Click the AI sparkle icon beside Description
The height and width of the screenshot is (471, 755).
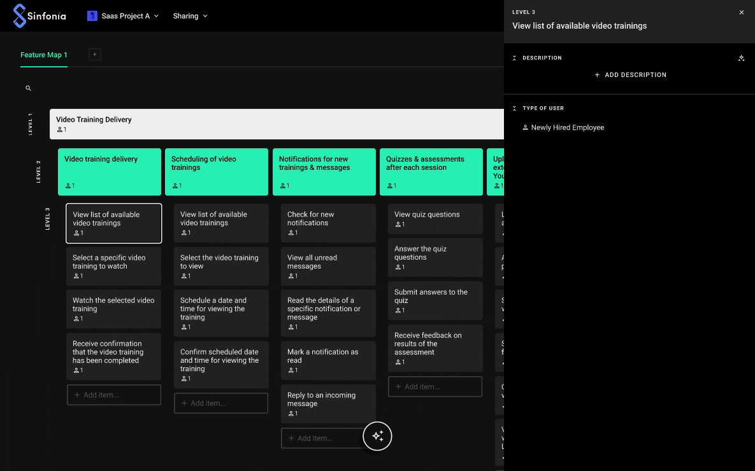(741, 58)
